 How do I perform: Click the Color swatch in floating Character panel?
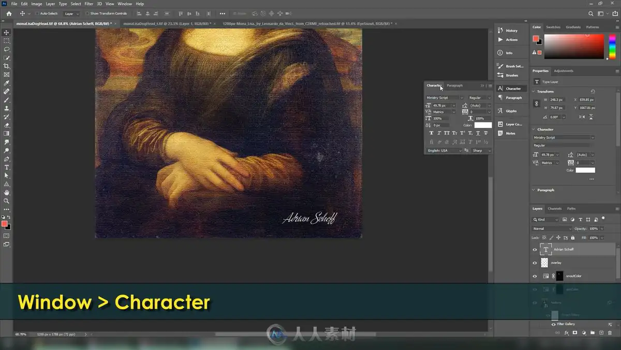tap(483, 125)
